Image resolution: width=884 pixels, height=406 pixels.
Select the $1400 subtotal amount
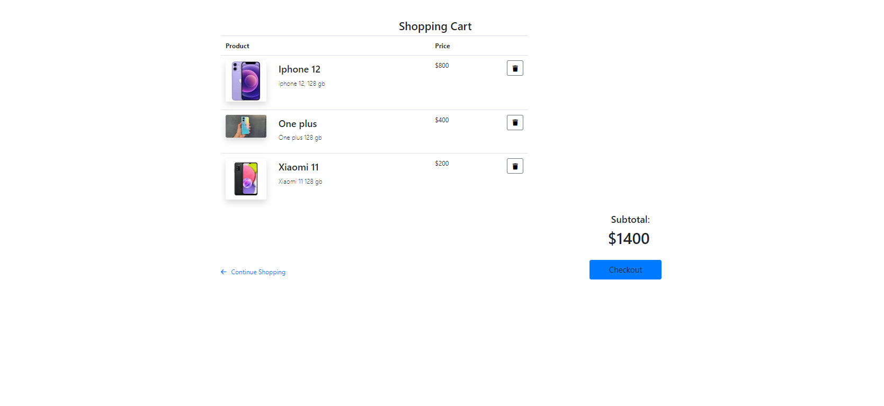[x=629, y=238]
